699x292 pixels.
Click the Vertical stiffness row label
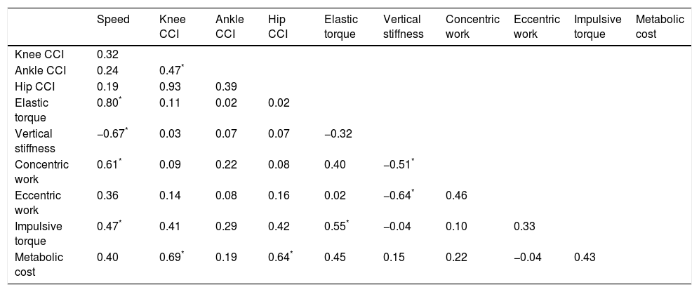tap(34, 139)
